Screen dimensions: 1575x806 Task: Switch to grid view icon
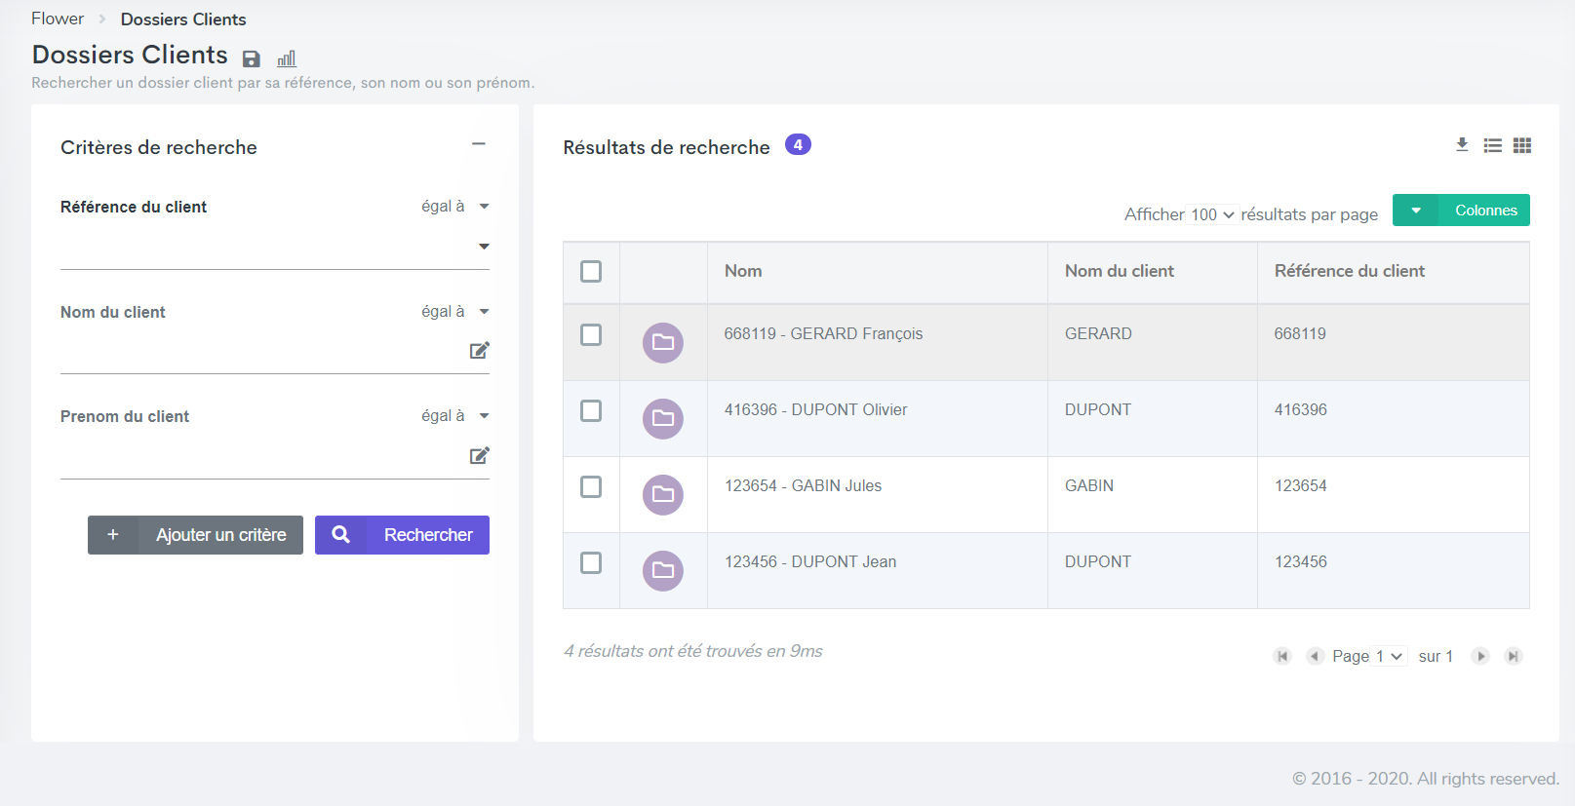pos(1521,145)
